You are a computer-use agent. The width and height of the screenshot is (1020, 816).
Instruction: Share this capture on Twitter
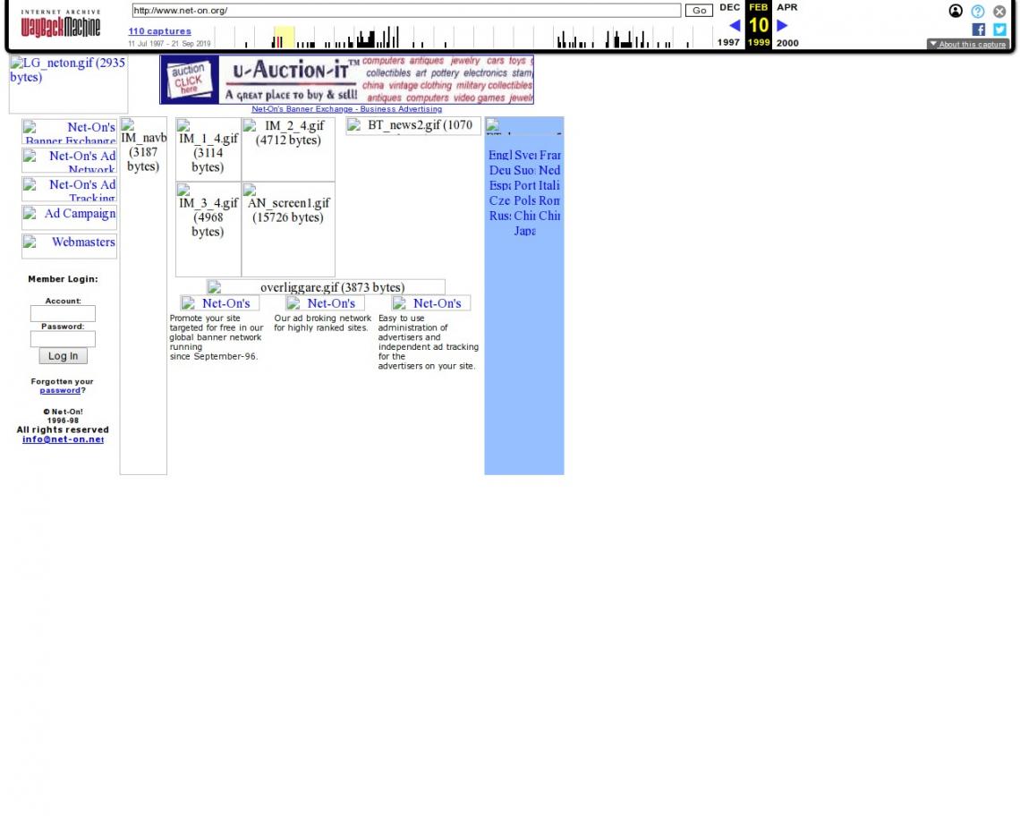999,30
